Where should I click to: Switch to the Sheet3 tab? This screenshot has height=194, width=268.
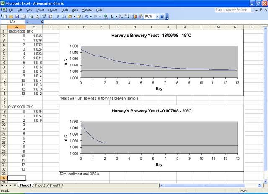click(x=55, y=186)
